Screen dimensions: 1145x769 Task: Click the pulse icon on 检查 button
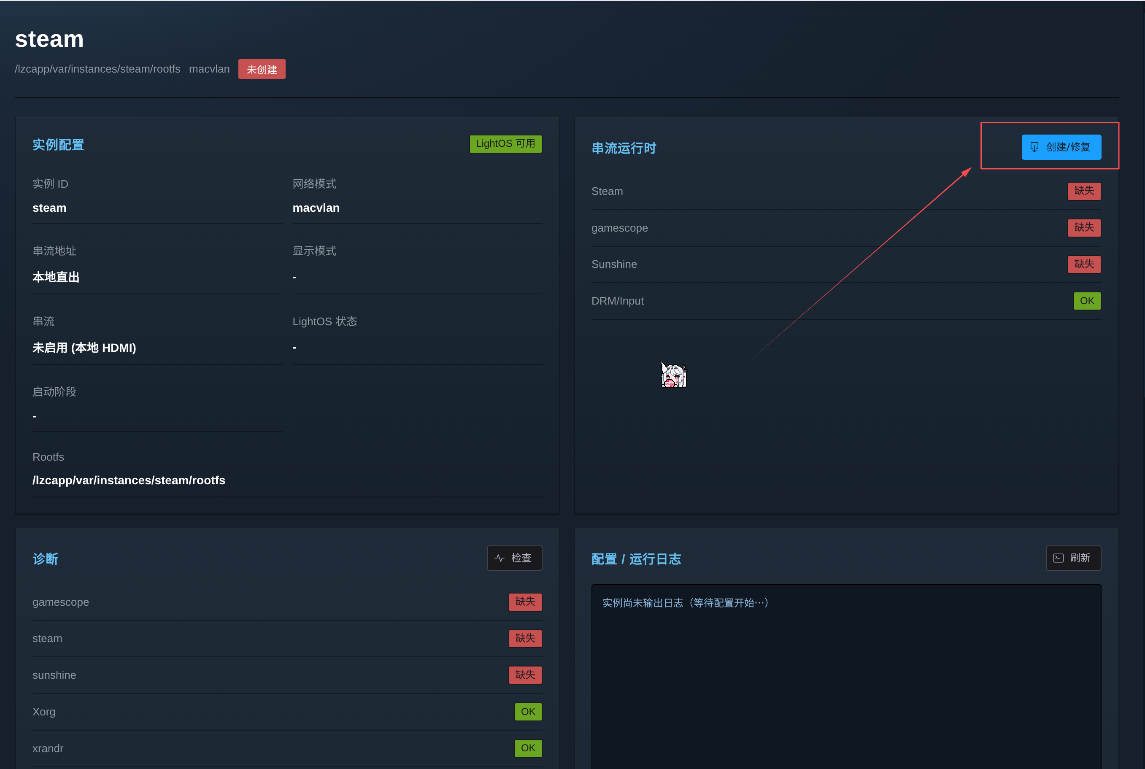coord(499,558)
